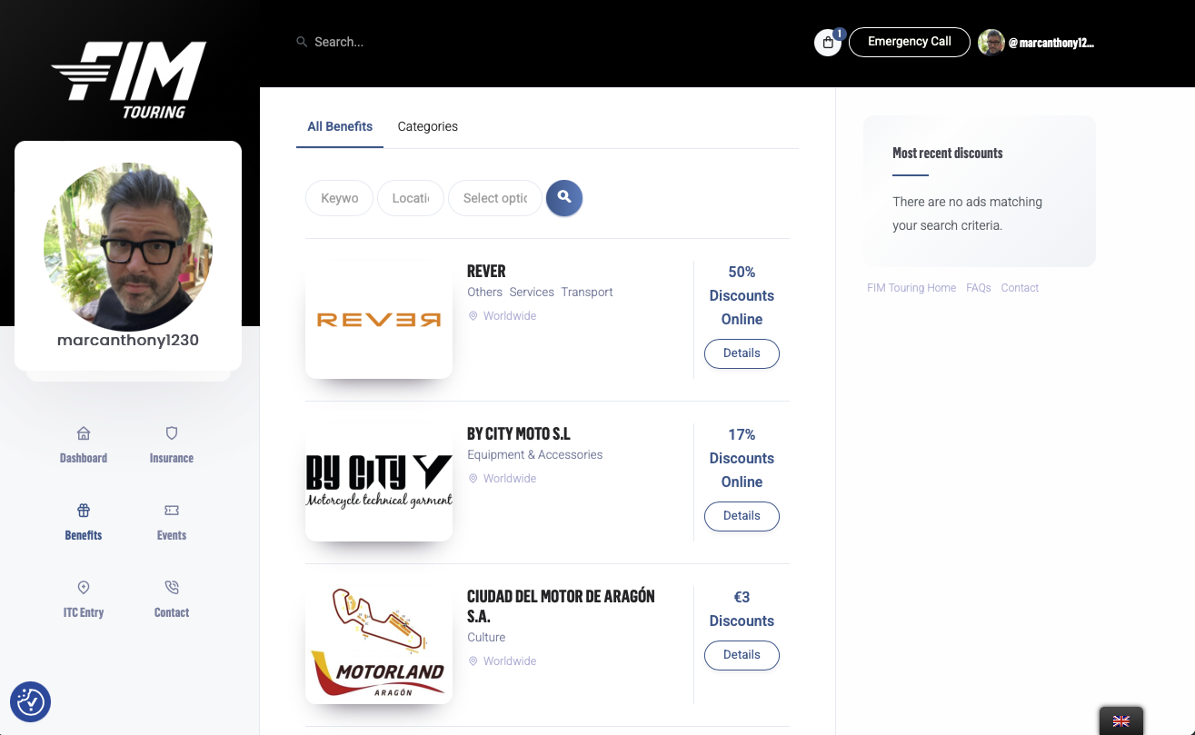Click the small user avatar in header

click(991, 42)
